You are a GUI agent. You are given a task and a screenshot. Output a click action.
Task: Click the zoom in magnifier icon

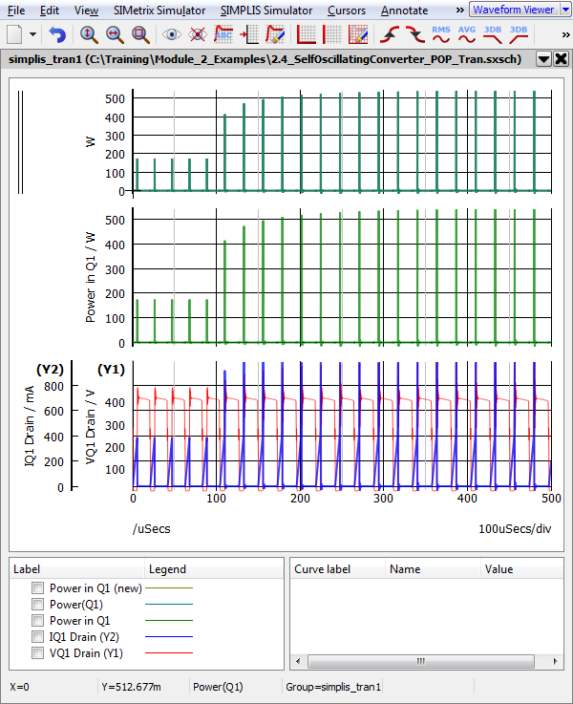[89, 34]
